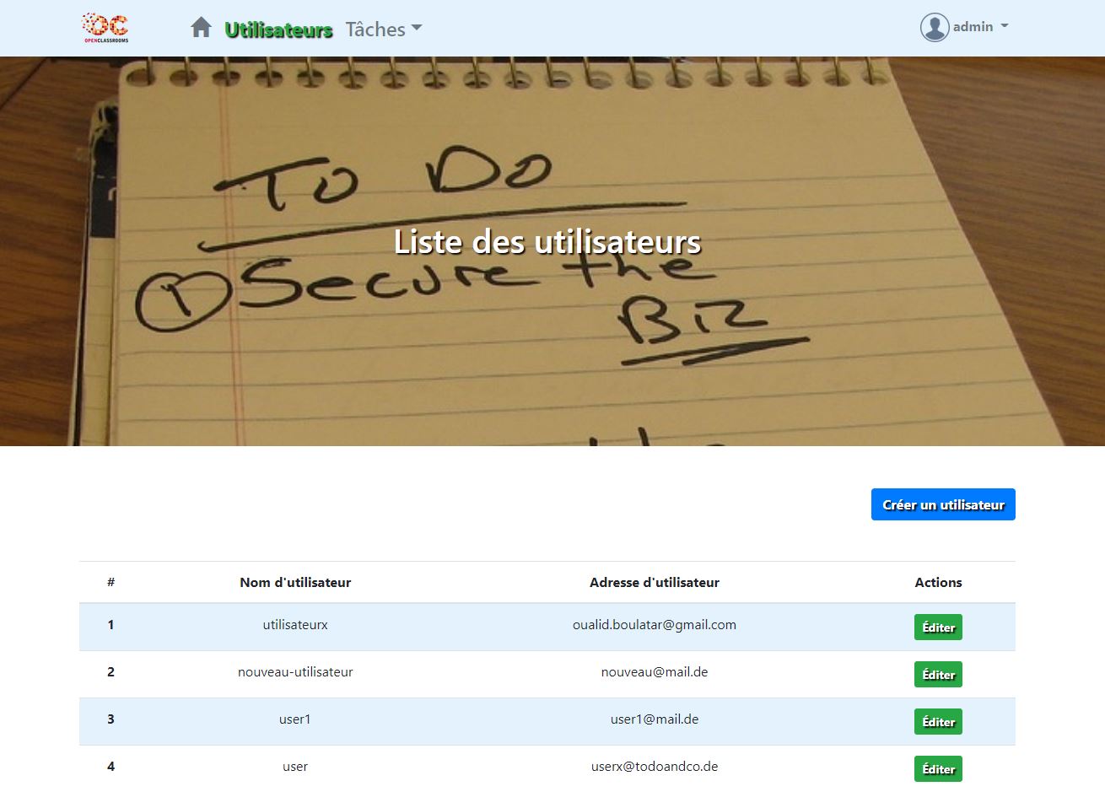Image resolution: width=1105 pixels, height=808 pixels.
Task: Click email nouveau@mail.de
Action: click(655, 672)
